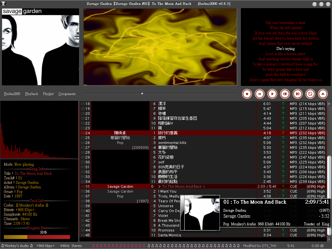This screenshot has height=249, width=332.
Task: Click the eject/open file button
Action: tap(323, 94)
